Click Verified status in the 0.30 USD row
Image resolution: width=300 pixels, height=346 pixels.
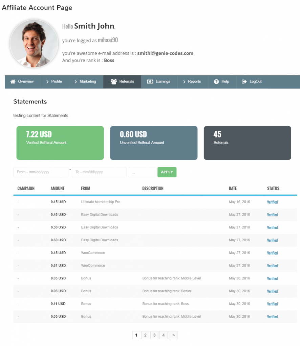pyautogui.click(x=272, y=228)
